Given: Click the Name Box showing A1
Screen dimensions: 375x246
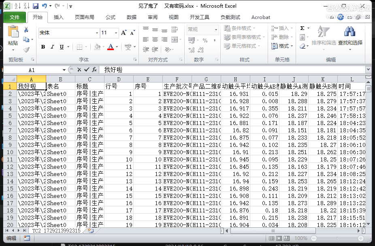Looking at the screenshot, I should (x=32, y=70).
